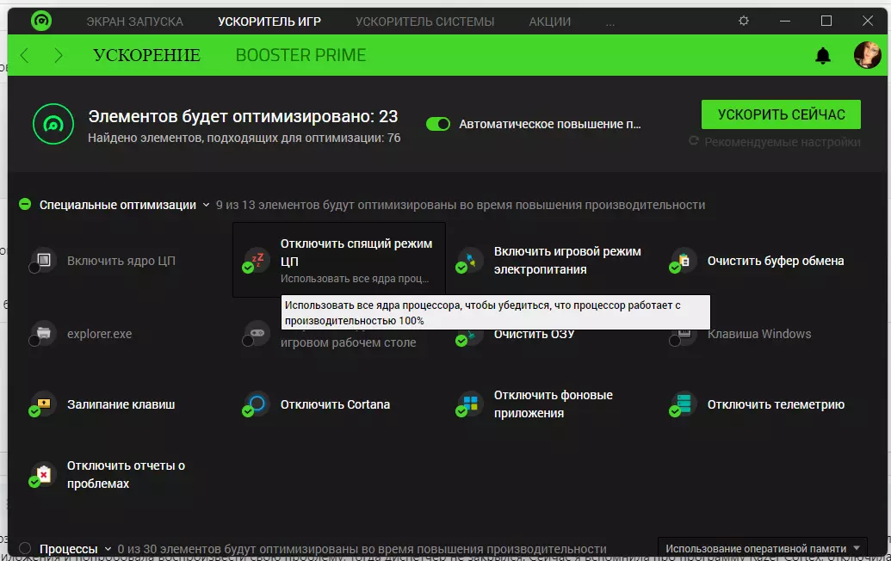The width and height of the screenshot is (891, 561).
Task: Collapse Специальные оптимизации chevron
Action: coord(207,205)
